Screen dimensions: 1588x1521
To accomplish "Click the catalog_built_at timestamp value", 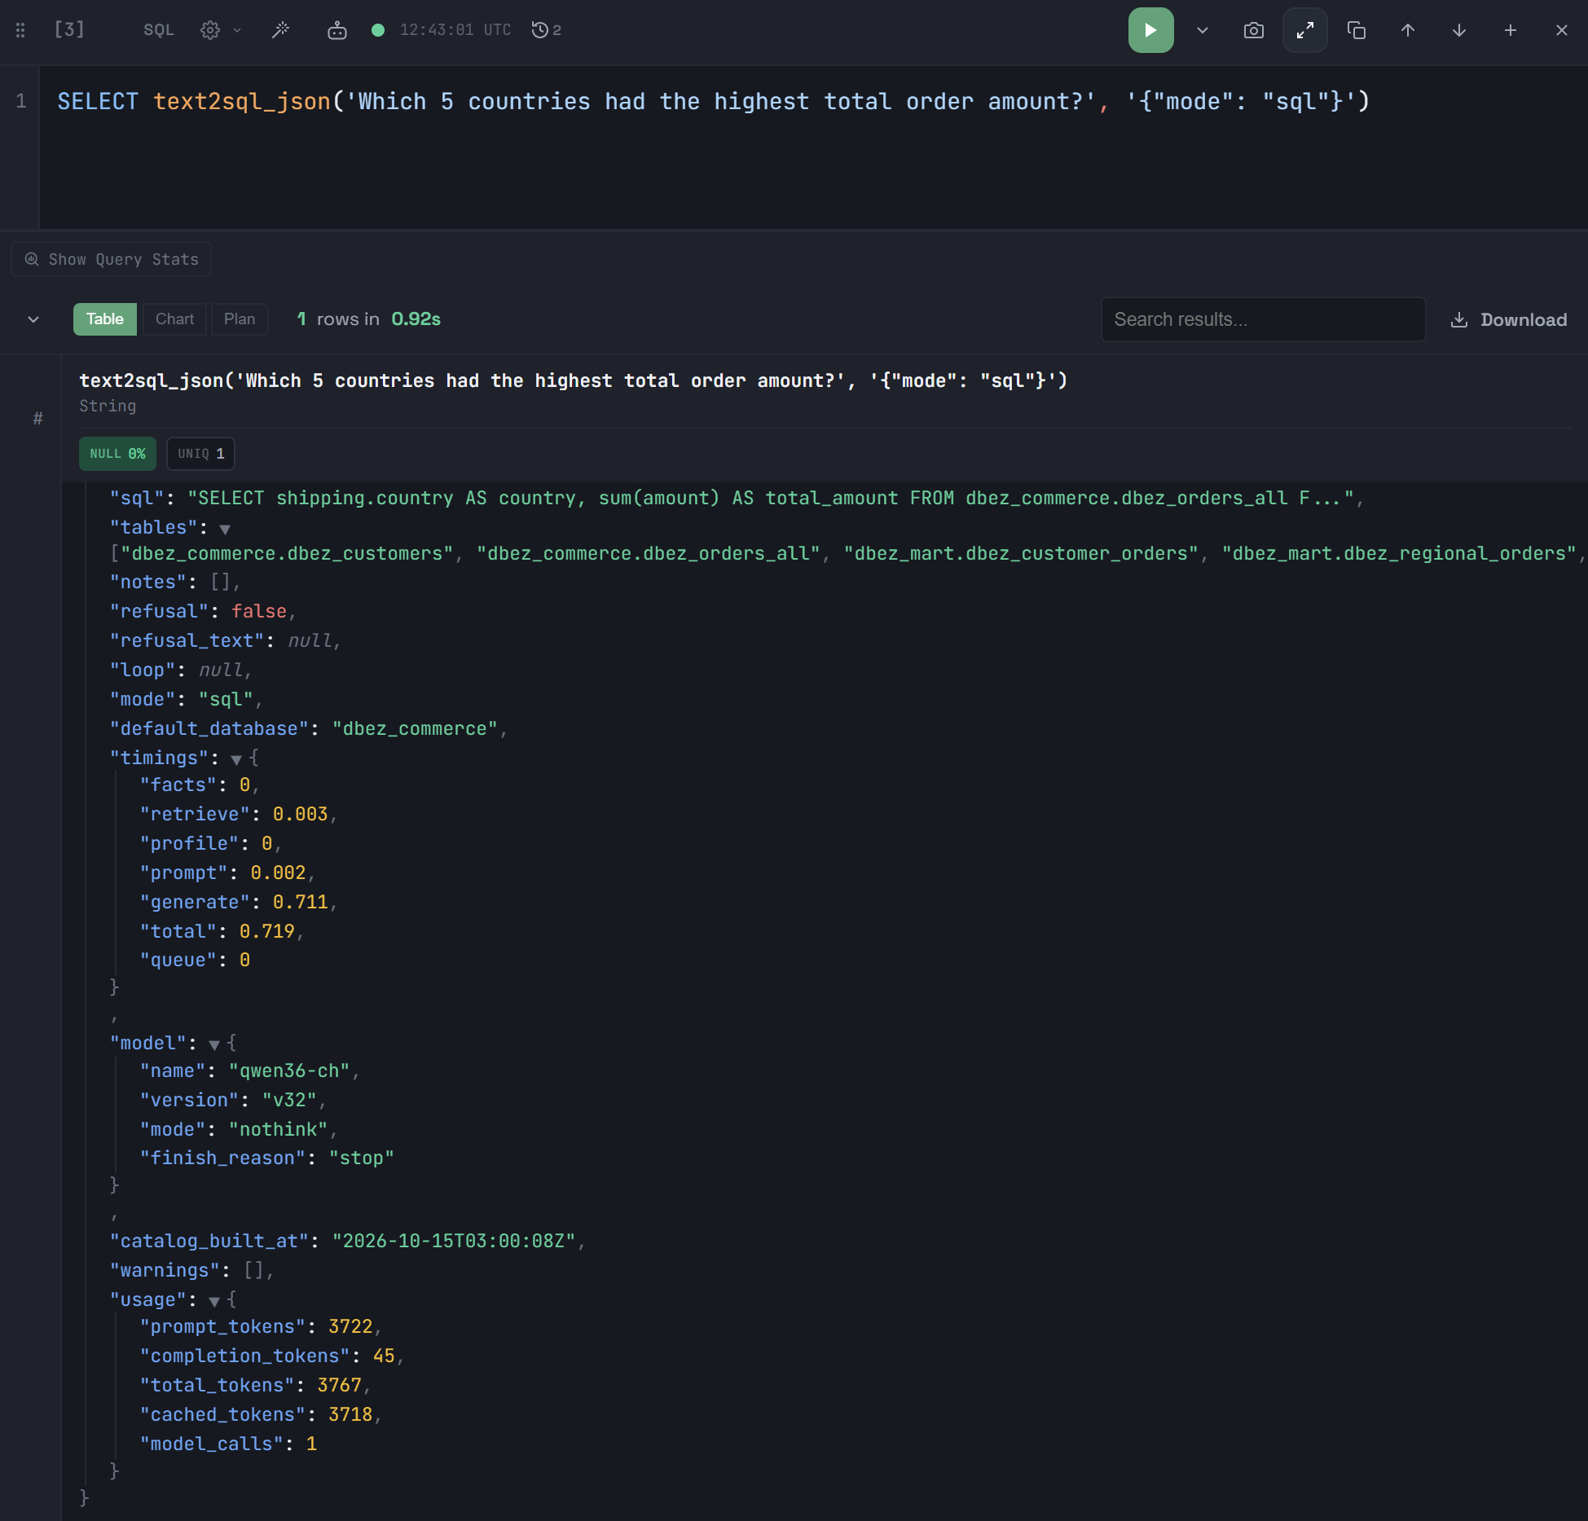I will pos(454,1241).
